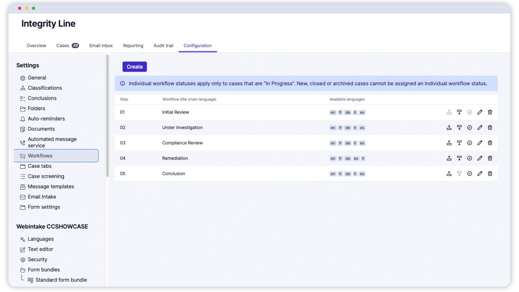Create a new workflow
The image size is (519, 292).
pos(135,67)
